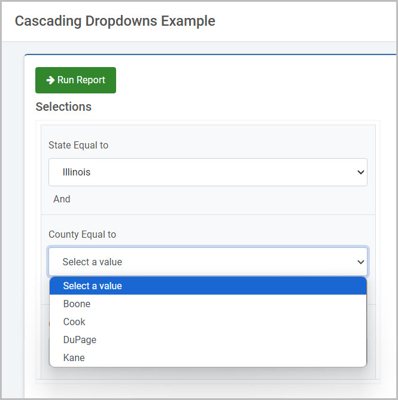The height and width of the screenshot is (400, 398).
Task: Click the Selections heading
Action: click(x=63, y=107)
